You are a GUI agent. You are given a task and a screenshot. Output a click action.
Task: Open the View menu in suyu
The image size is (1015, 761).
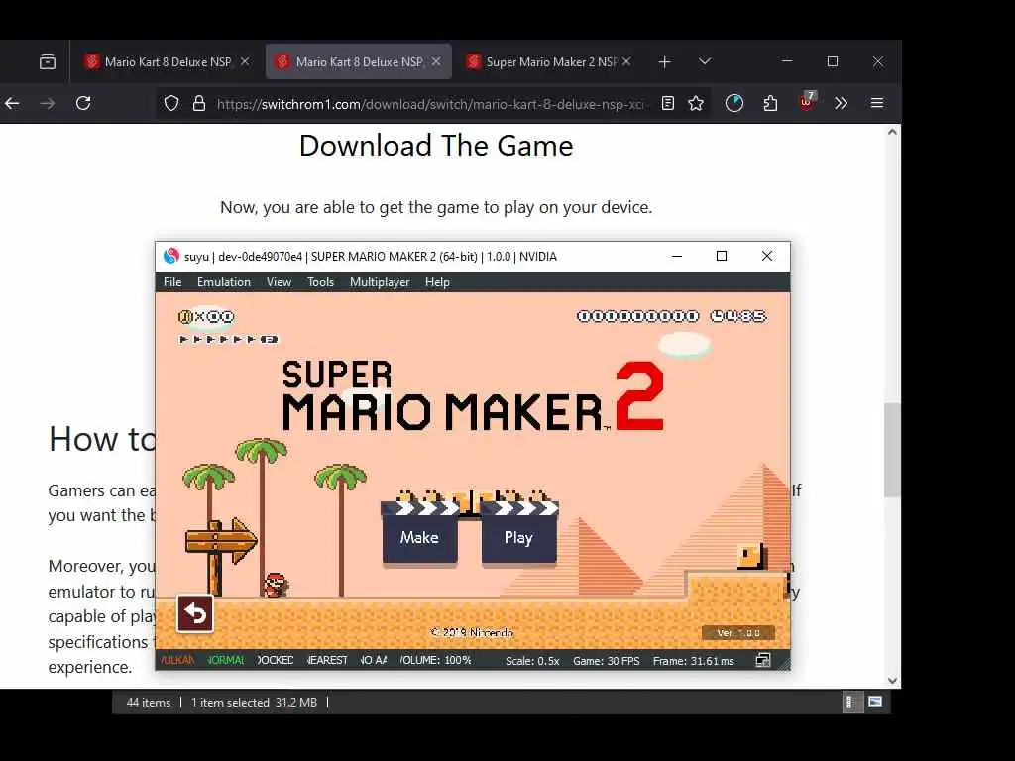279,282
